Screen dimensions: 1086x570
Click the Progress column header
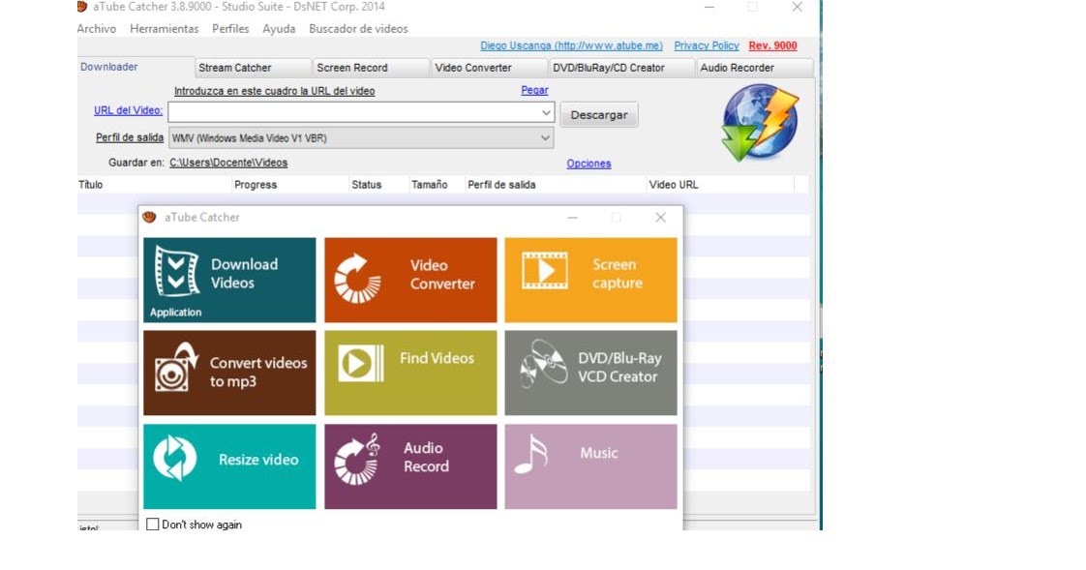[290, 185]
